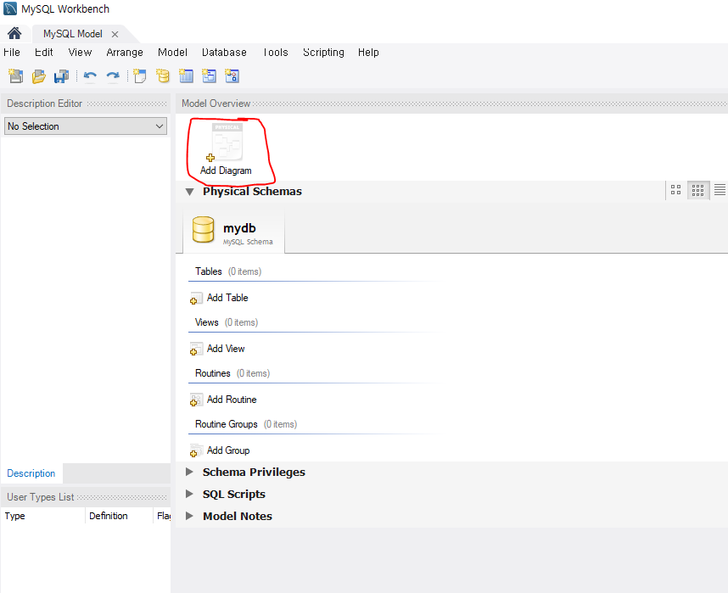728x593 pixels.
Task: Click the Model Overview panel title
Action: click(x=216, y=103)
